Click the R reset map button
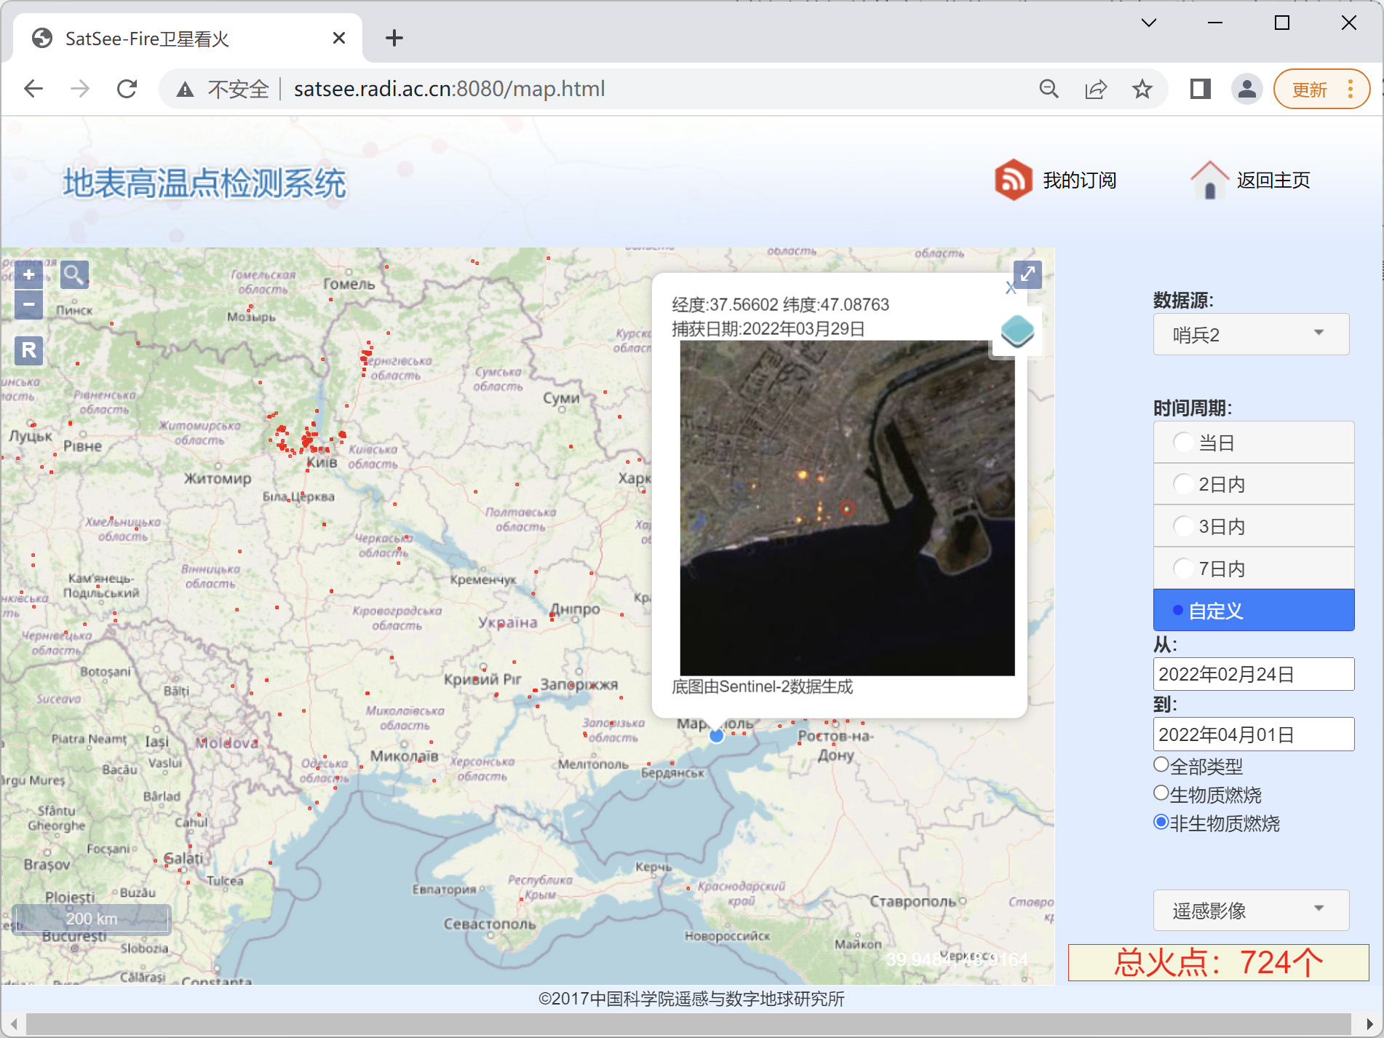The image size is (1384, 1038). tap(28, 350)
